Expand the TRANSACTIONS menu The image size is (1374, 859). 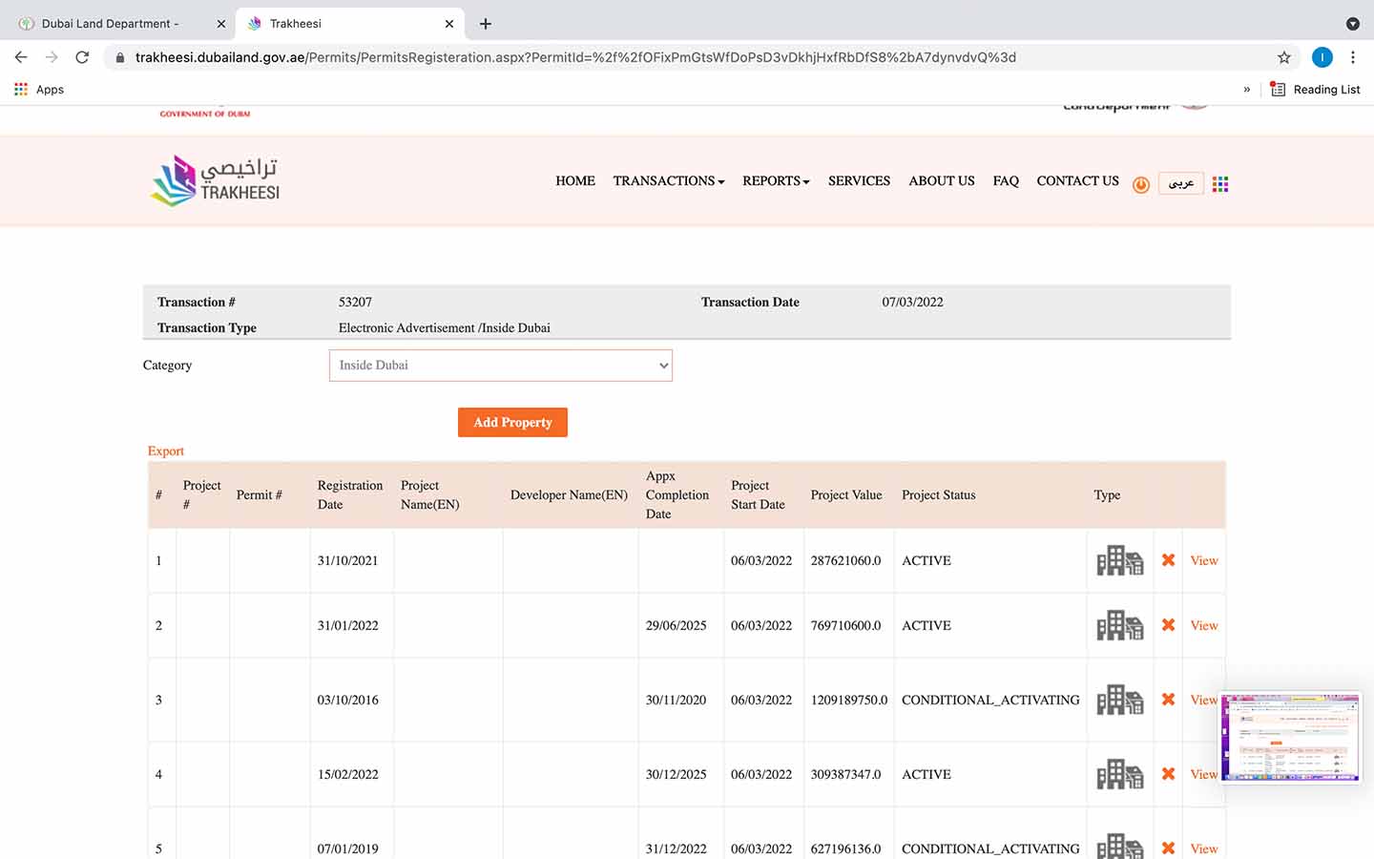pos(668,181)
